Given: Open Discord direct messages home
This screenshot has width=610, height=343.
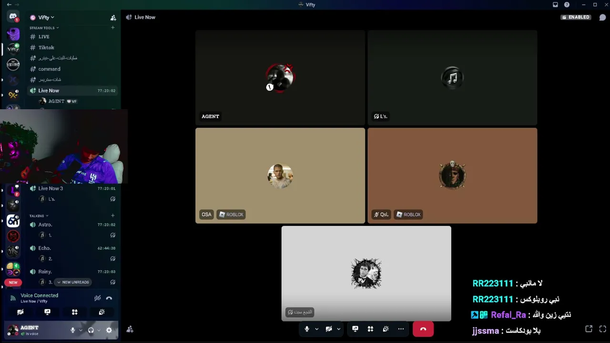Looking at the screenshot, I should [13, 17].
